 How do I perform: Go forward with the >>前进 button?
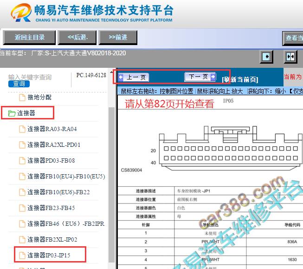pos(118,37)
